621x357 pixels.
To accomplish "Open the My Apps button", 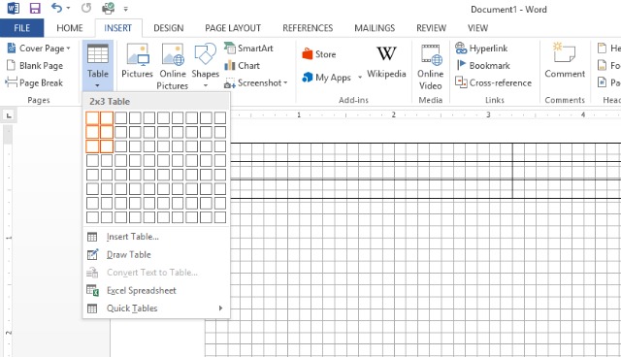I will click(326, 78).
